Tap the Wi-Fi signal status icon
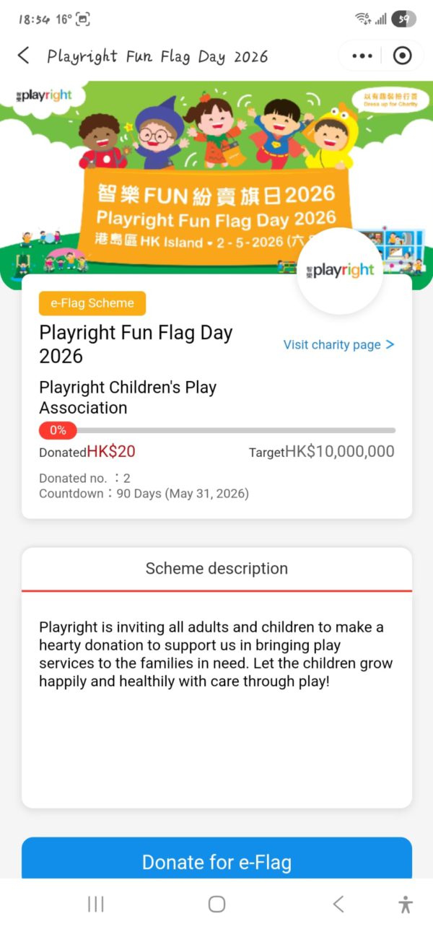Image resolution: width=433 pixels, height=929 pixels. tap(362, 19)
